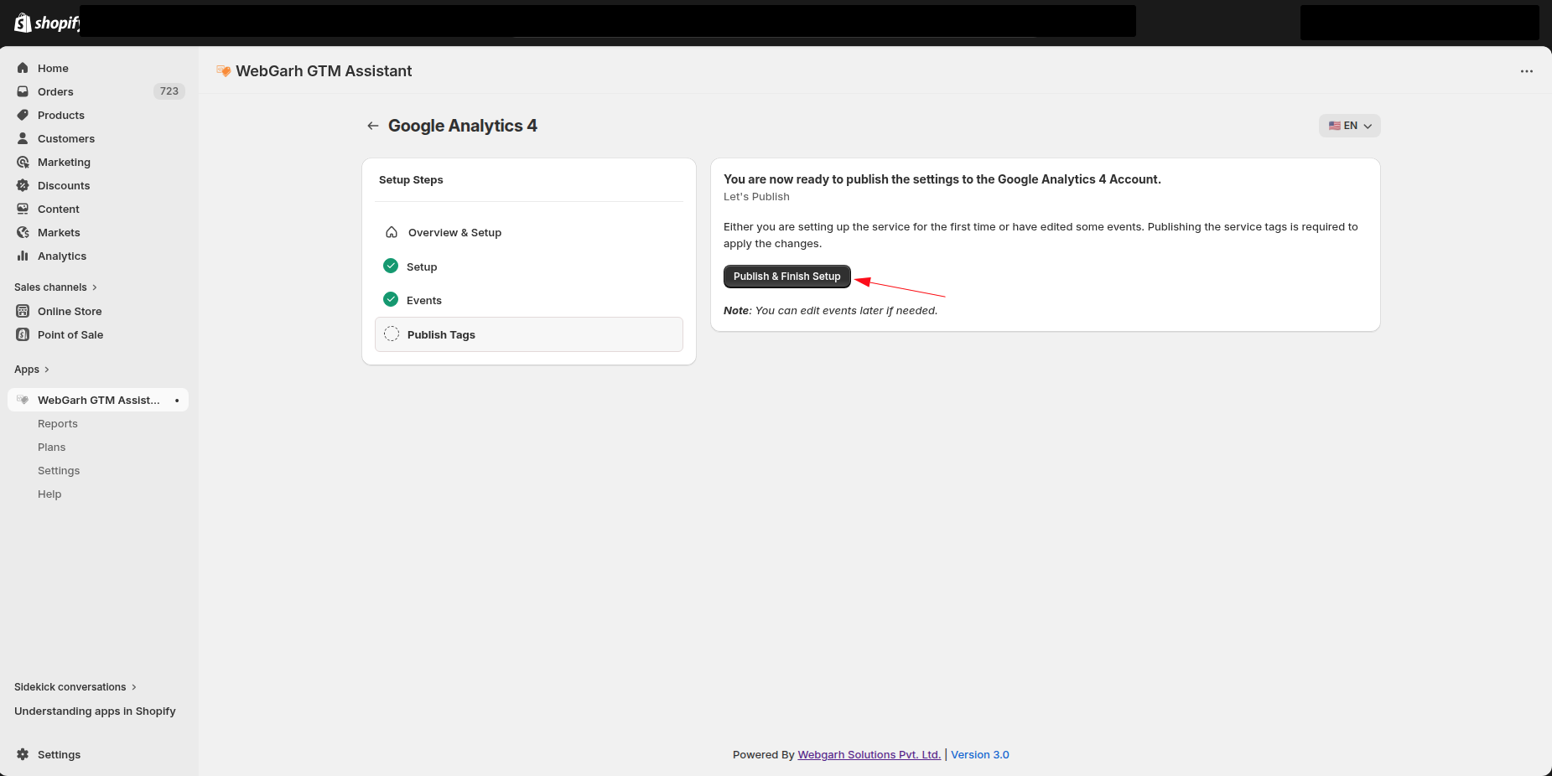Click the Markets globe icon
Screen dimensions: 1552x776
point(23,232)
